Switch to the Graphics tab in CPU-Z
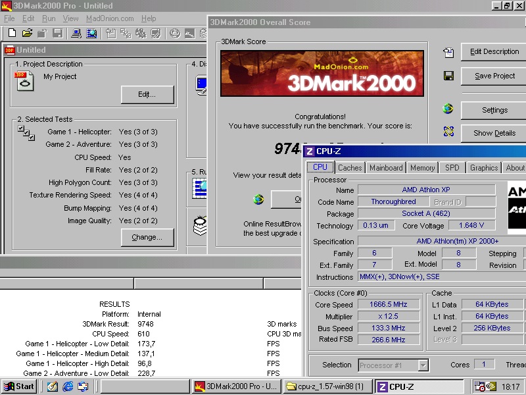This screenshot has height=395, width=526. coord(484,168)
